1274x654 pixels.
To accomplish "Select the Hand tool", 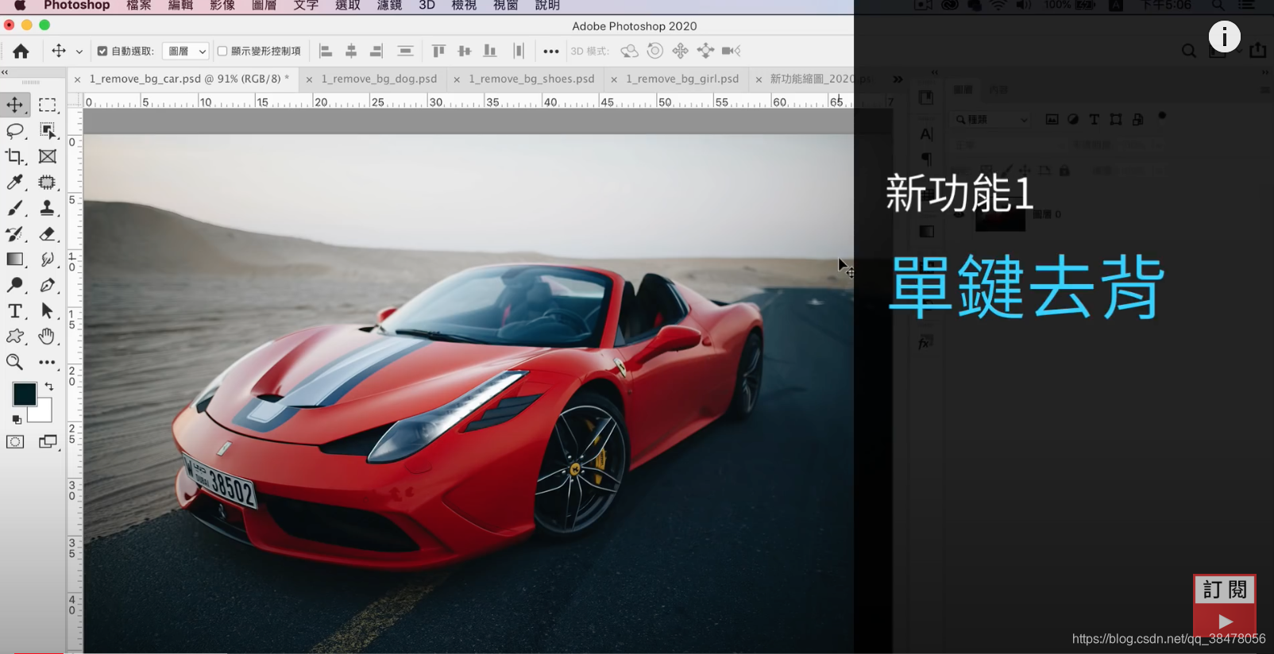I will [x=48, y=337].
